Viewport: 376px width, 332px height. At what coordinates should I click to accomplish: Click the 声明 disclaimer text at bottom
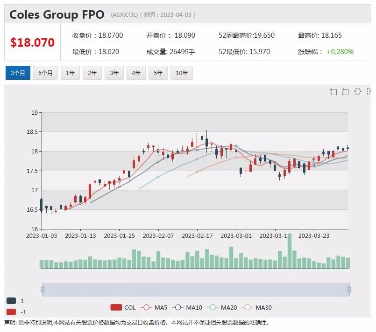pos(137,323)
